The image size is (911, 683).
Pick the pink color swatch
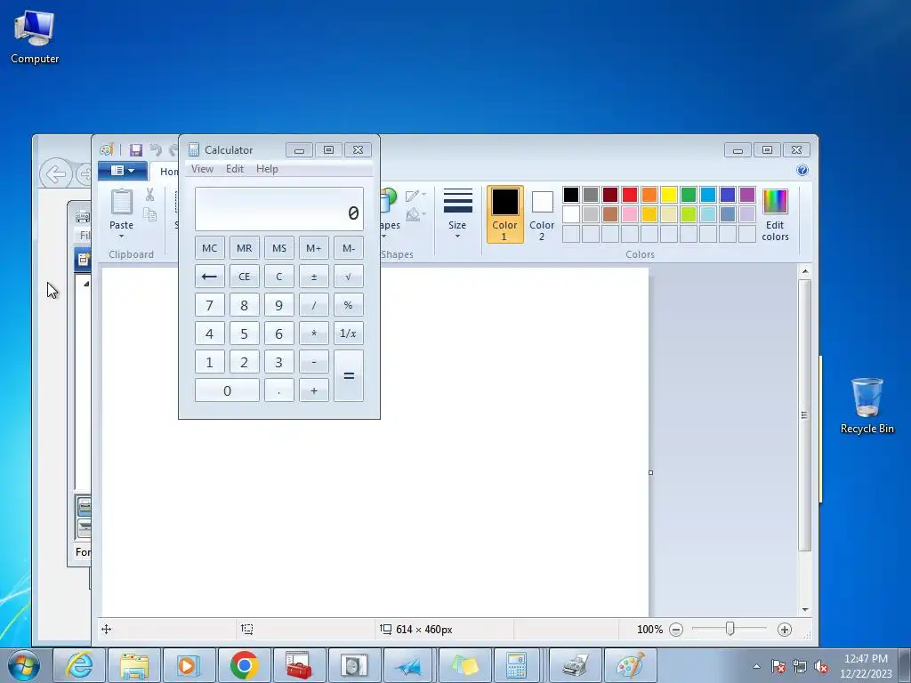[630, 214]
